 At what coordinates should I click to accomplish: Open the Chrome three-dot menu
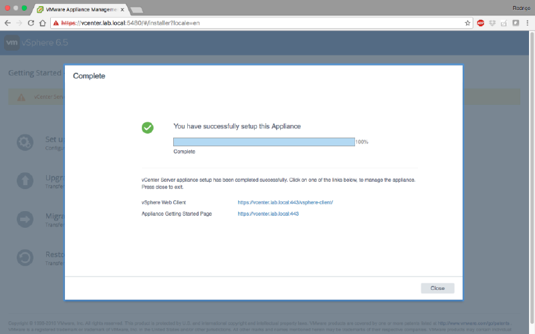point(527,23)
